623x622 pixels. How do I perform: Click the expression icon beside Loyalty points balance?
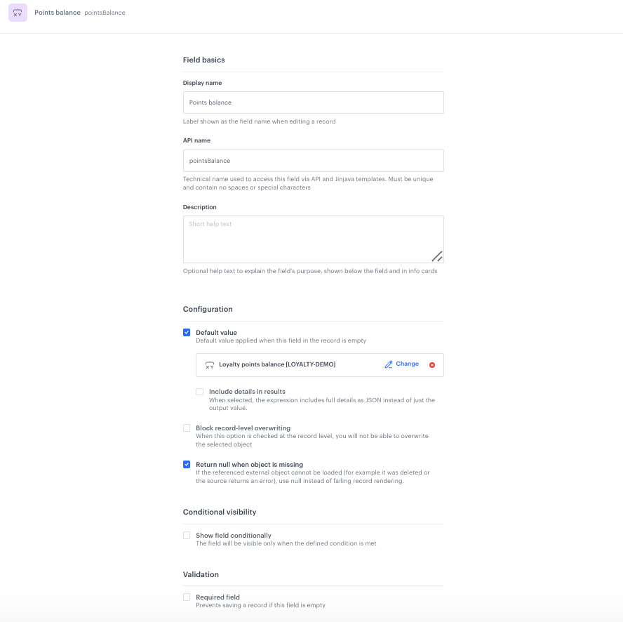[x=209, y=365]
